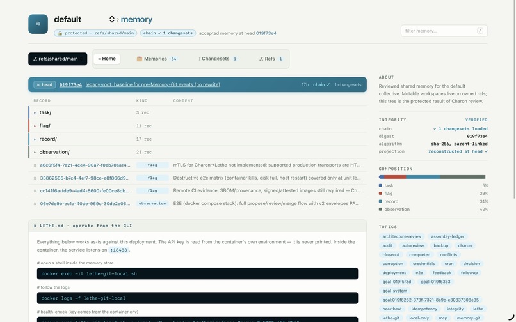Expand the flag/ folder row
The image size is (516, 322).
tap(197, 125)
